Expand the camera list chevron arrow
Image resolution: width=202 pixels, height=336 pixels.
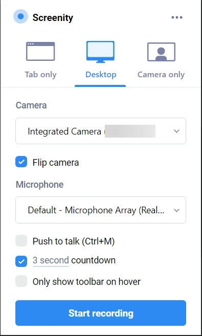tap(176, 131)
